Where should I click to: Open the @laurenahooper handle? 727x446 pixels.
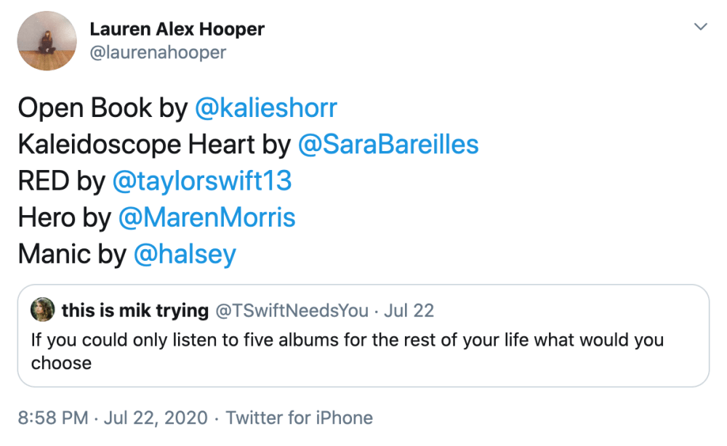tap(157, 52)
